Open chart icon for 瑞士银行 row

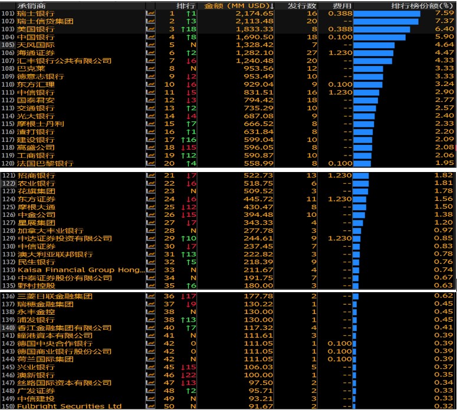[x=150, y=14]
